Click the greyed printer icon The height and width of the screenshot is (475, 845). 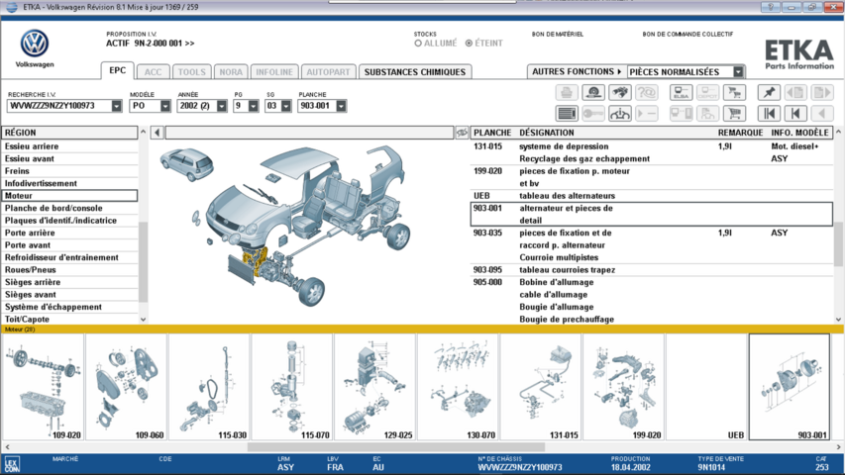[567, 93]
